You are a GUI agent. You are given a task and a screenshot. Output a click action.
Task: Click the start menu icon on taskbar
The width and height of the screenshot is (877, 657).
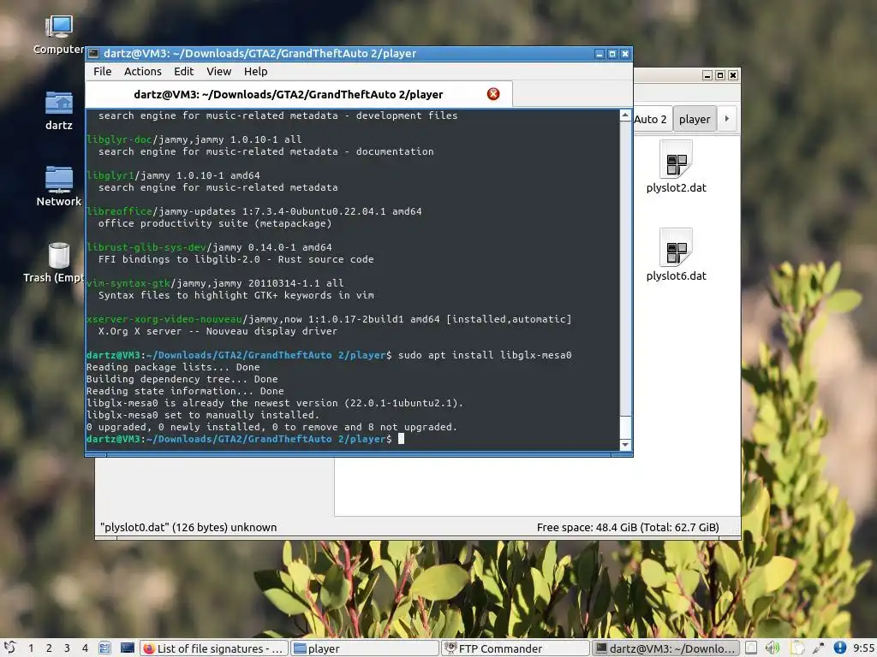pyautogui.click(x=10, y=648)
